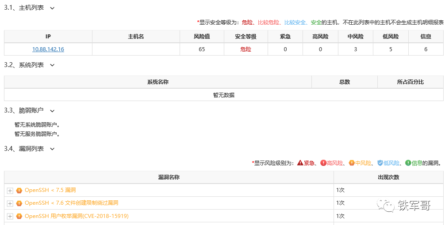
Task: Click the orange 中风险 legend icon
Action: (x=352, y=163)
